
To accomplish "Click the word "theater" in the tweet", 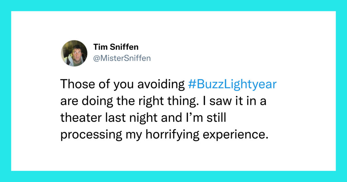I will point(81,117).
